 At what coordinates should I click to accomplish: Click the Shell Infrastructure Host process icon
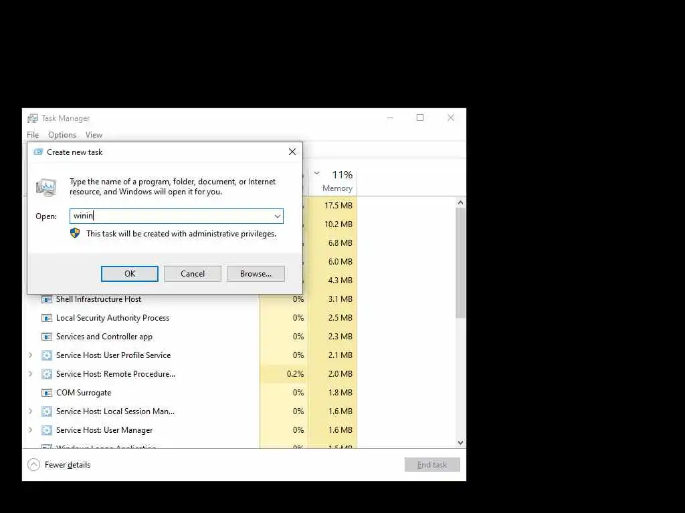[47, 299]
